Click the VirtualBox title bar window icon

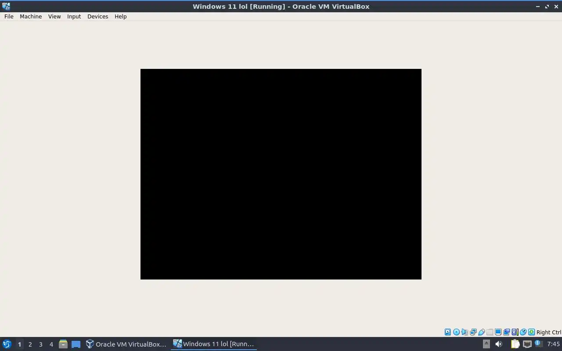click(6, 6)
